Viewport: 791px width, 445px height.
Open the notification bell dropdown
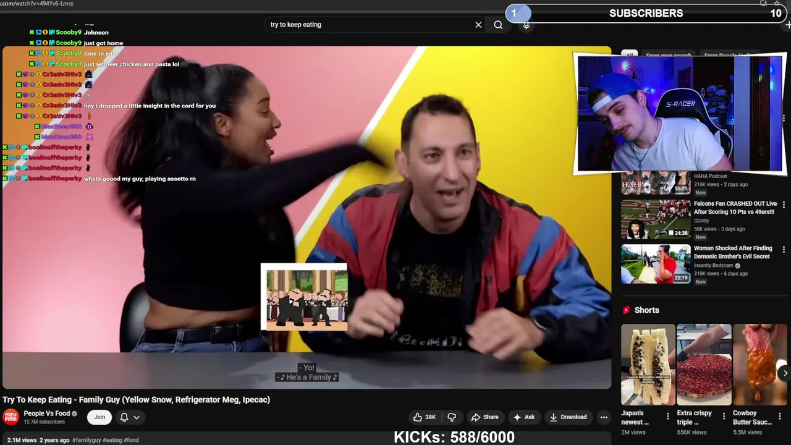point(130,417)
